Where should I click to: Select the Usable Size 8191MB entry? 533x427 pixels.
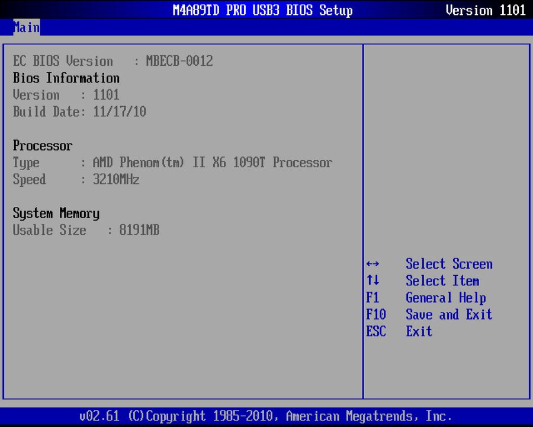tap(86, 230)
